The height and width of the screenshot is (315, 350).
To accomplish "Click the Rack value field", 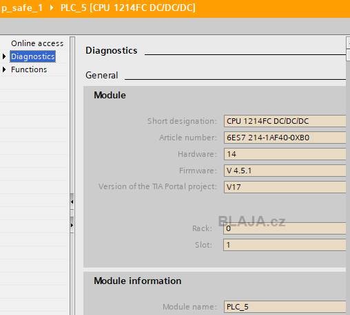I will [285, 228].
